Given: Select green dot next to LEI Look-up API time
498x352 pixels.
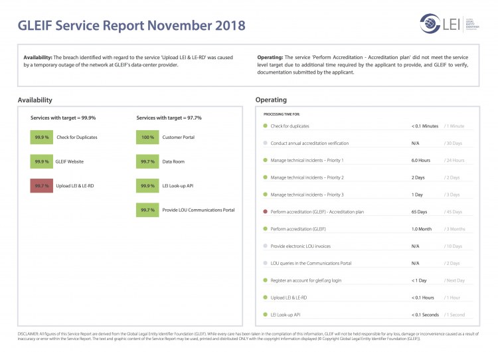Looking at the screenshot, I should pos(265,314).
